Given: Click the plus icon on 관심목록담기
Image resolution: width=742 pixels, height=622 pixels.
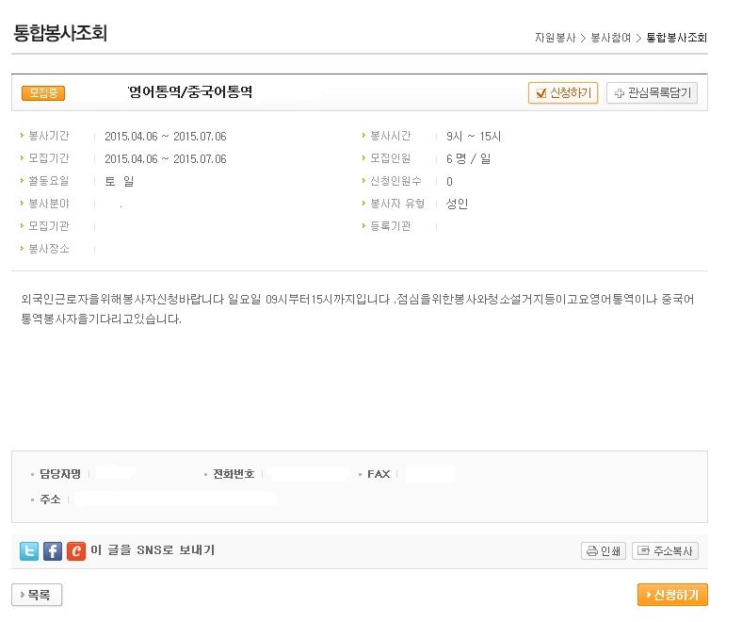Looking at the screenshot, I should tap(619, 93).
